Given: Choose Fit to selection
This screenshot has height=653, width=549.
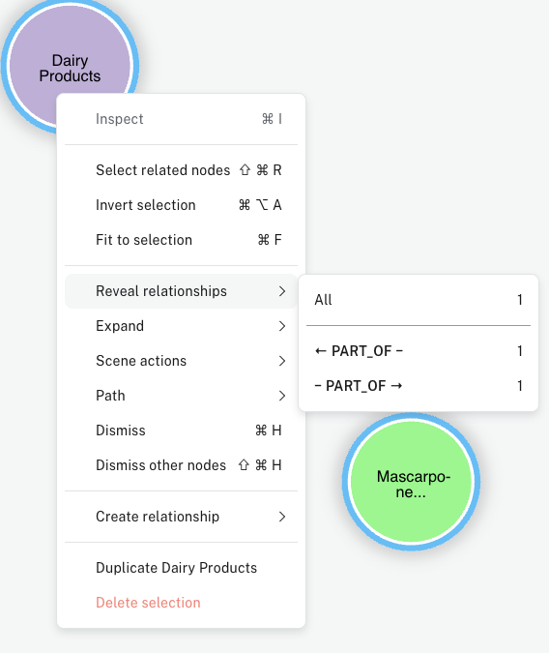Looking at the screenshot, I should 181,240.
